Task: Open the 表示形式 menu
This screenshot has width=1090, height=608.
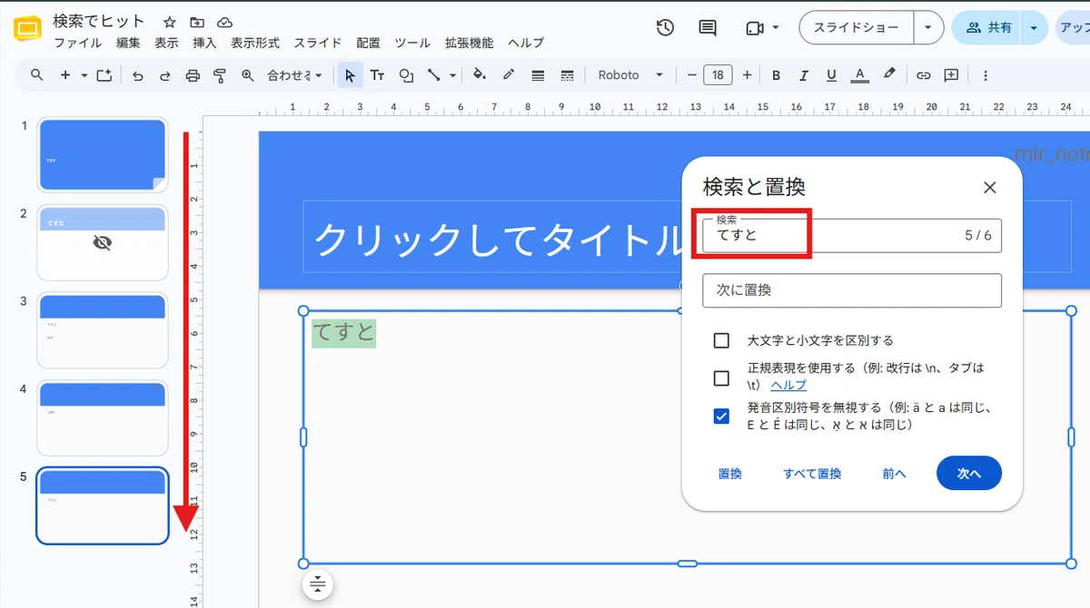Action: tap(255, 43)
